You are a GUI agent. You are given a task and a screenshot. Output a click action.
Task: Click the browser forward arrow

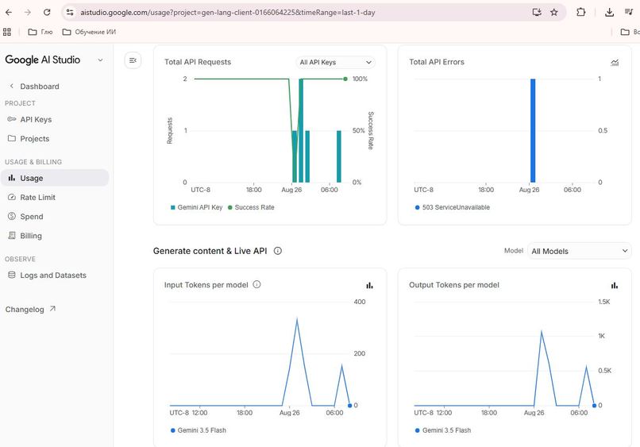click(27, 12)
